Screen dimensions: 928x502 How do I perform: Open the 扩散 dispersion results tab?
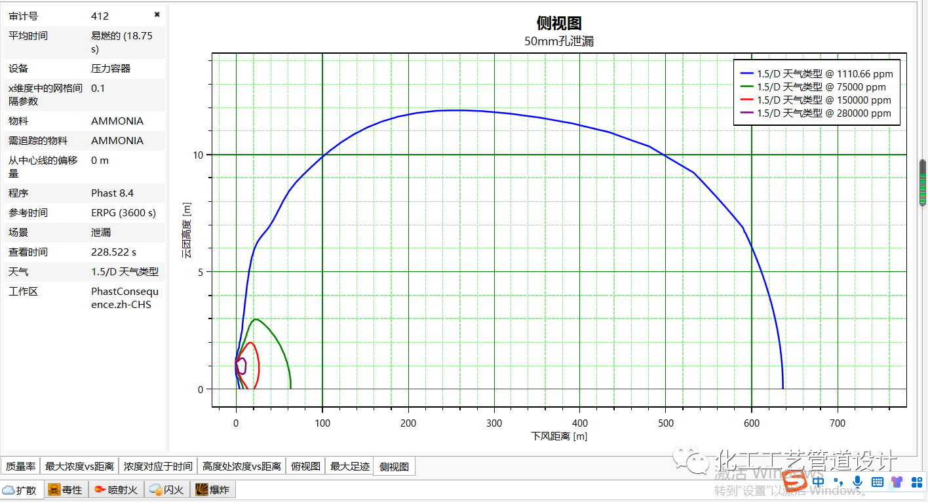click(22, 490)
